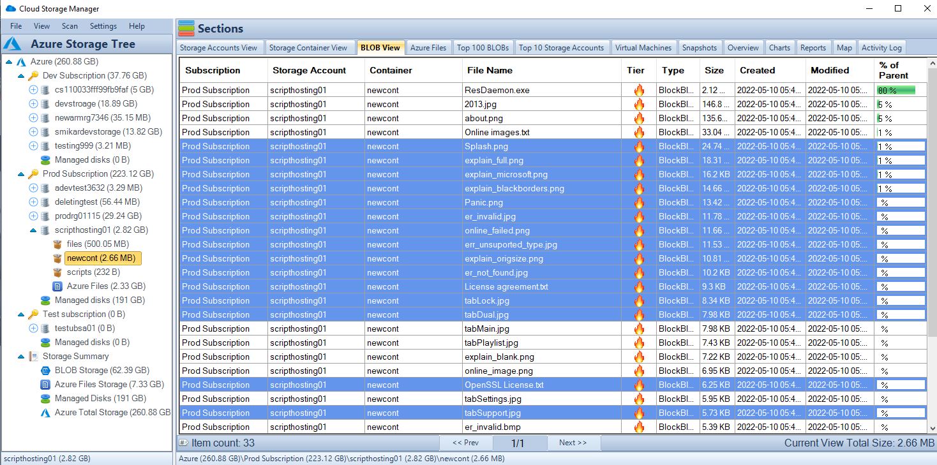This screenshot has width=937, height=465.
Task: Select the OpenSSL License.txt file name
Action: 504,385
